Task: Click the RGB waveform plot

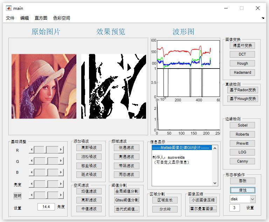Action: click(x=188, y=54)
